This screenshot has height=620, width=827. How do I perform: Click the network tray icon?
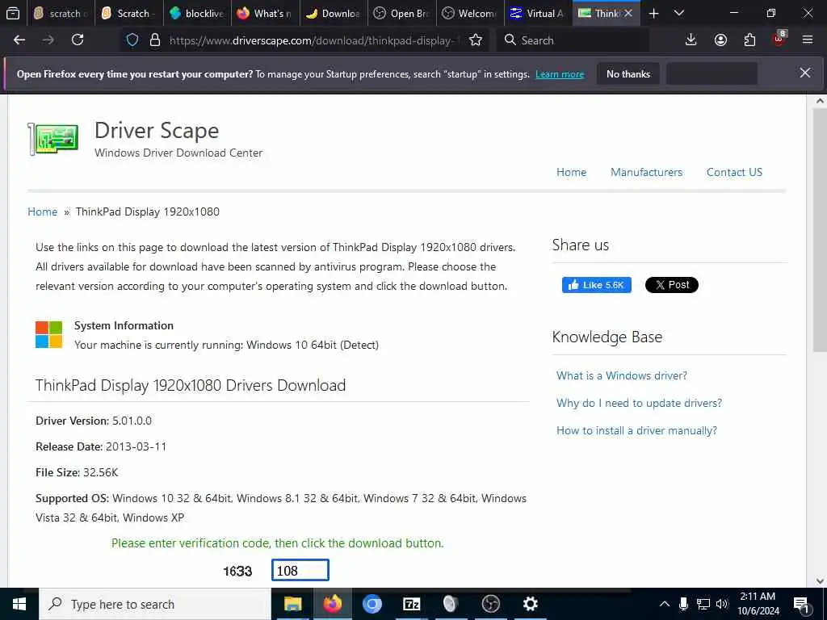[703, 604]
